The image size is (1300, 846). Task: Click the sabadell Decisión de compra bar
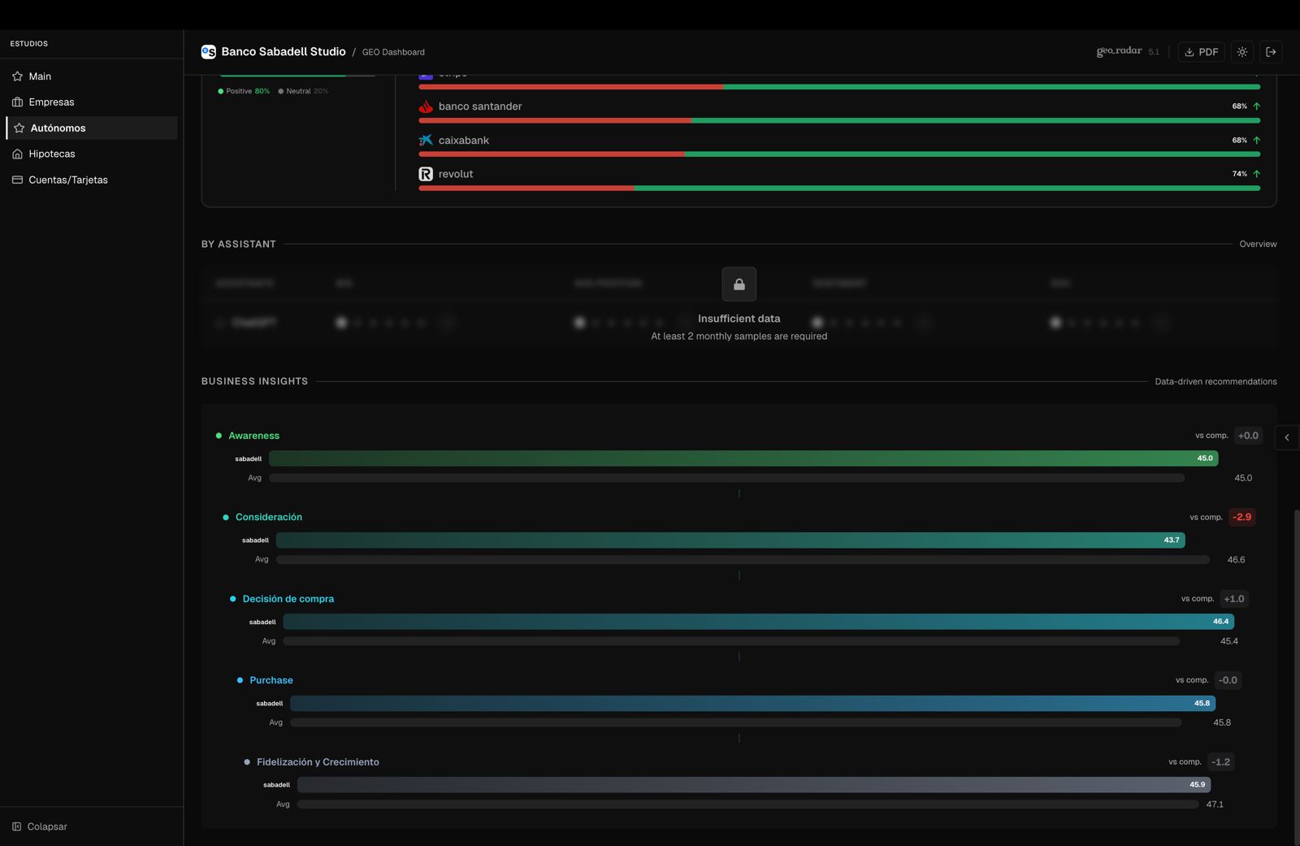point(757,622)
